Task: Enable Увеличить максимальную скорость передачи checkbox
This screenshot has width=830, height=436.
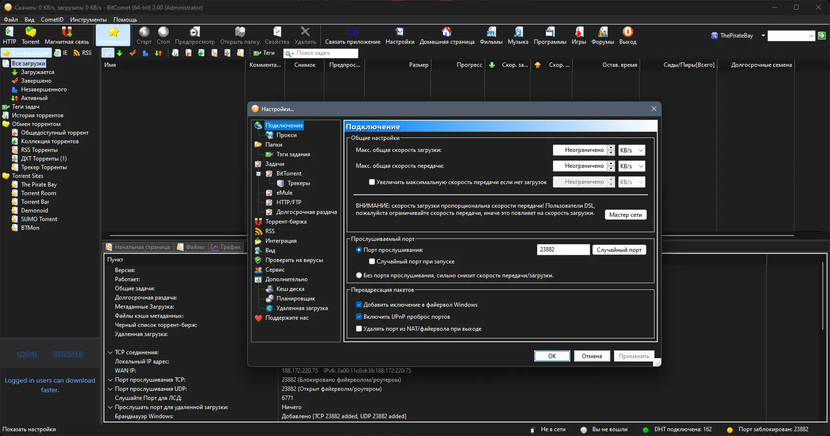Action: [x=372, y=182]
